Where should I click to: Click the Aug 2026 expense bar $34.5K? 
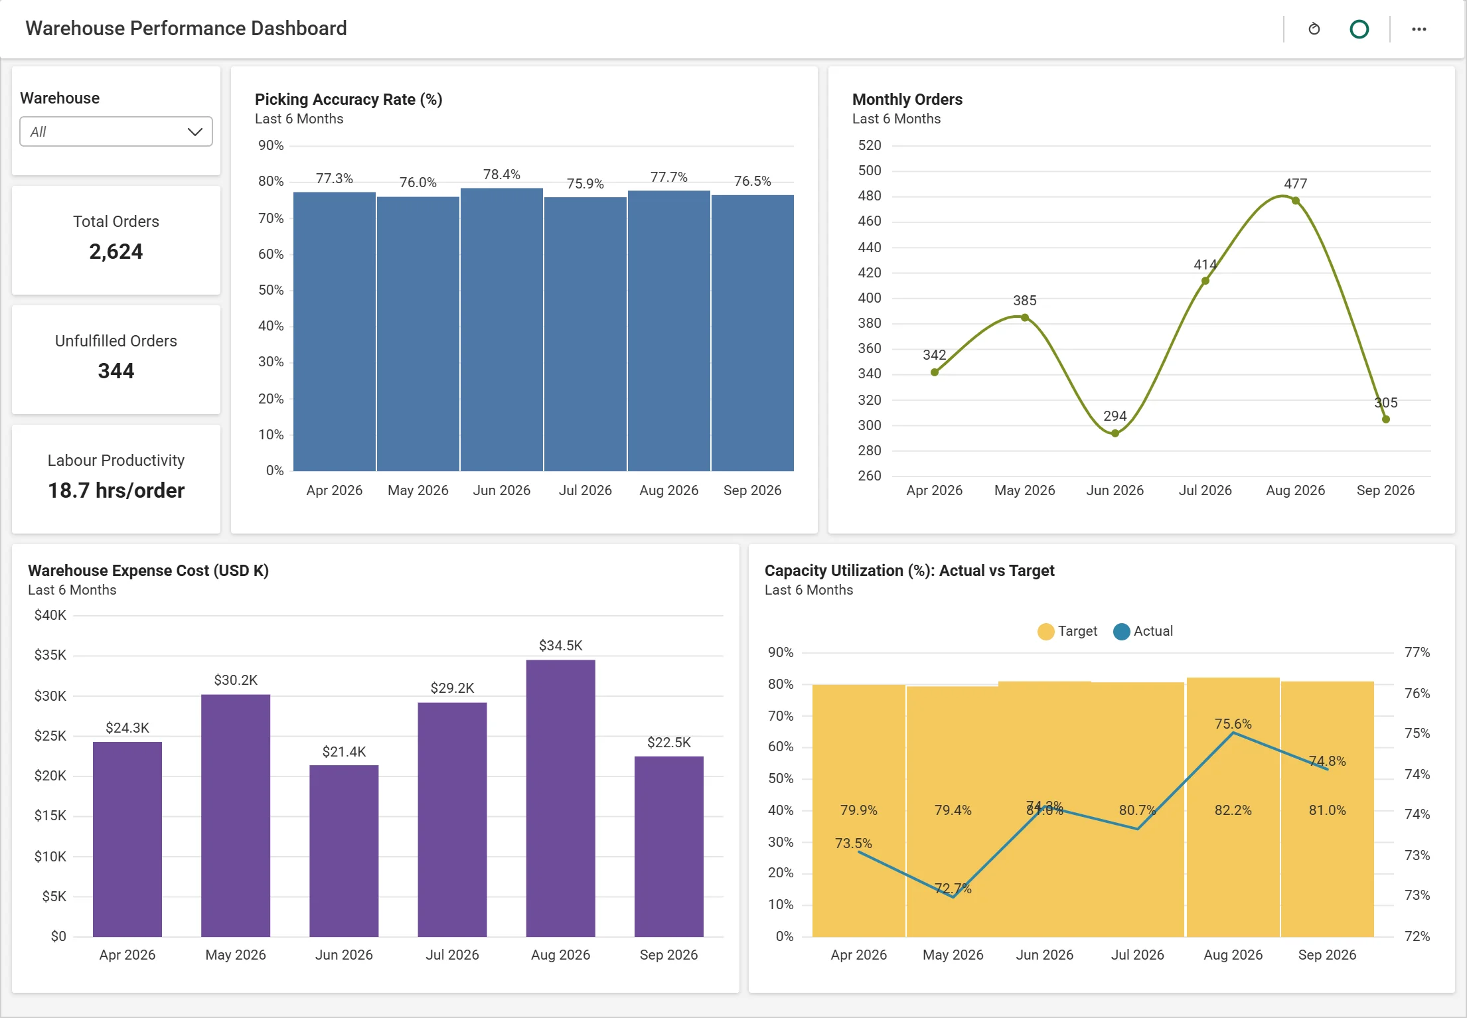coord(561,798)
